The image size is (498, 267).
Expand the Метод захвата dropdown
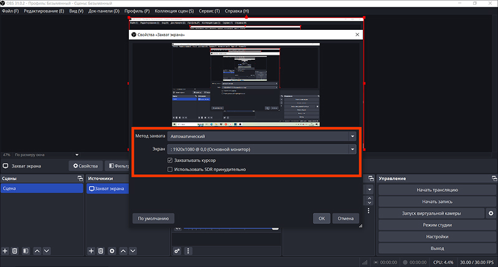point(261,136)
